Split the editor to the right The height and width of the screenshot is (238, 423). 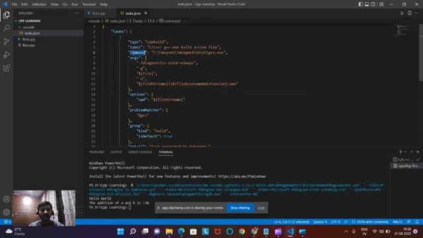click(x=410, y=13)
